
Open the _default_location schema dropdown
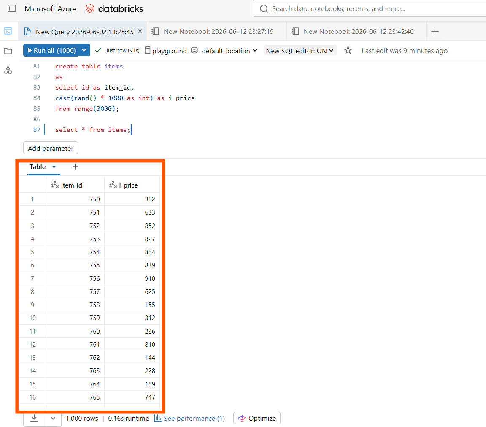[255, 50]
